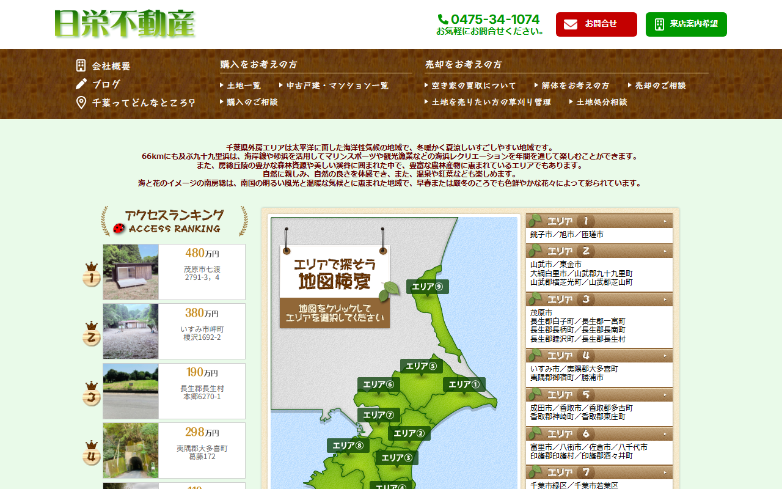Screen dimensions: 782x489
Task: Open the 会社概要 link
Action: (112, 66)
